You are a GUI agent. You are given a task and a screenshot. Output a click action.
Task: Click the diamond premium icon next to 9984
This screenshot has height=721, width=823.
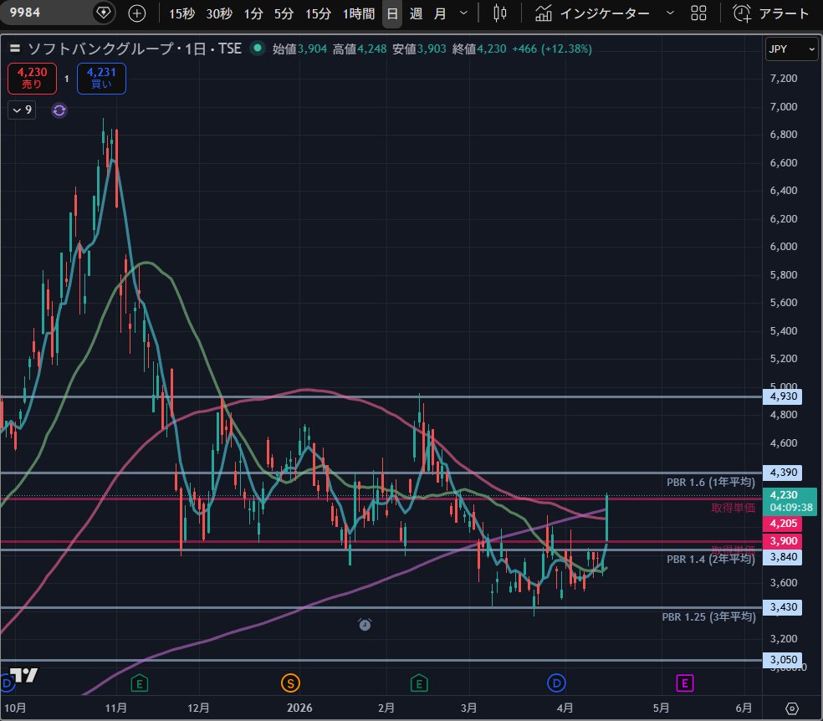click(x=104, y=12)
